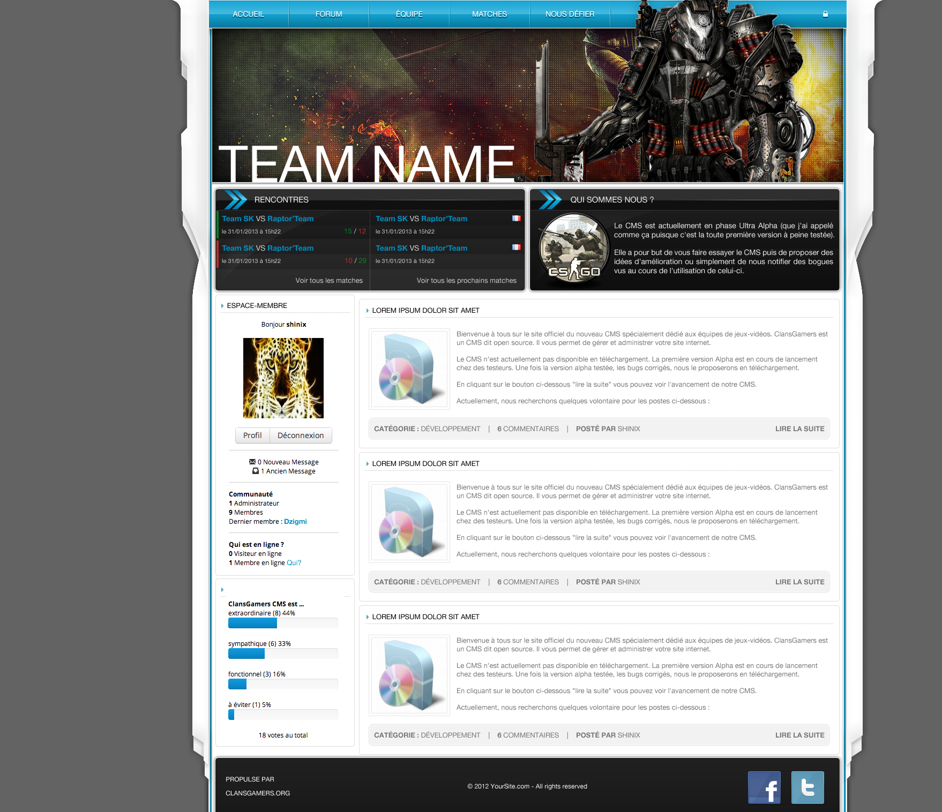Open Voir tous les matches link
This screenshot has width=942, height=812.
tap(329, 281)
